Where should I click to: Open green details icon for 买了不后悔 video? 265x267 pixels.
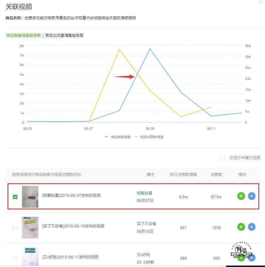(x=241, y=227)
